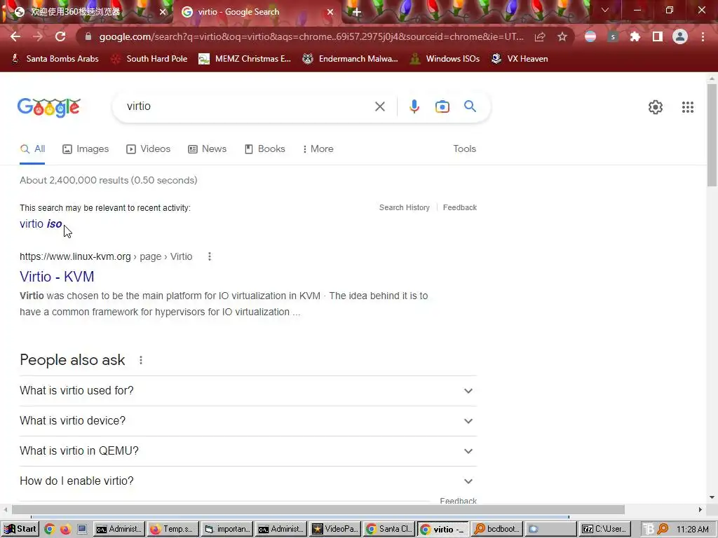Expand 'How do I enable virtio?'
This screenshot has width=718, height=538.
point(248,481)
